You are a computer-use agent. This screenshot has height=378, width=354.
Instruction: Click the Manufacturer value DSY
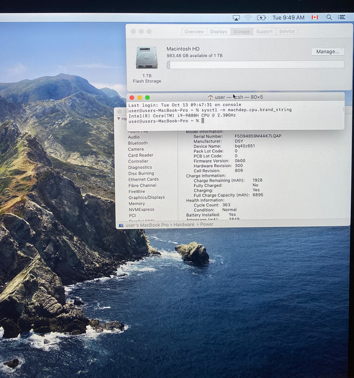(239, 141)
